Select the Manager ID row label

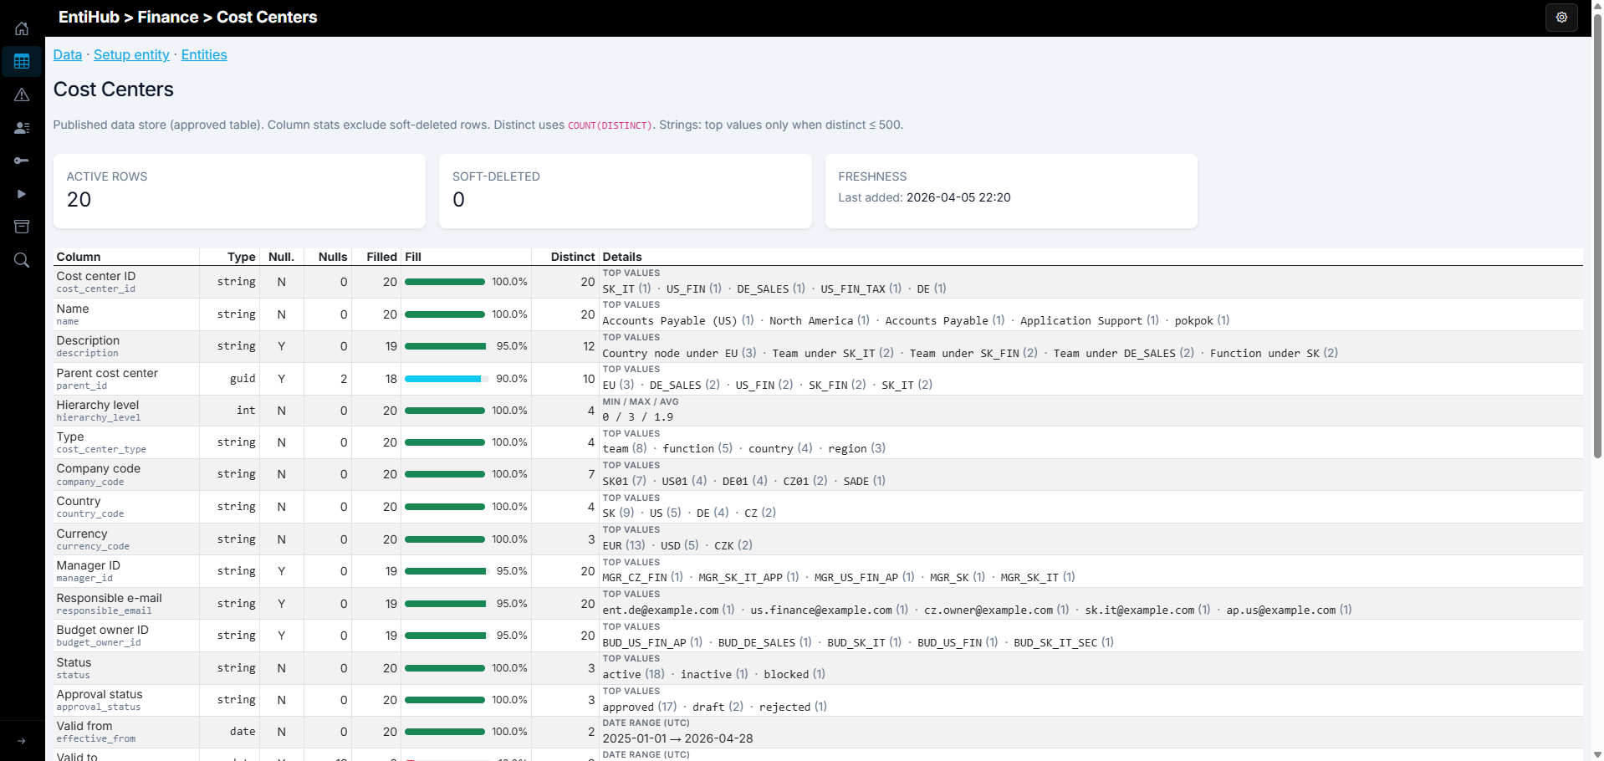89,565
